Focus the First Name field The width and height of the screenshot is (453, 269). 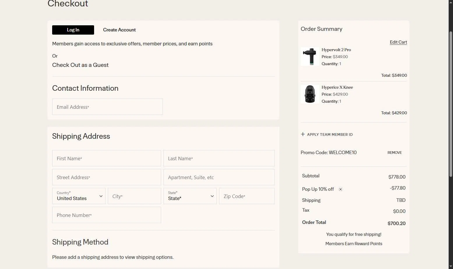[107, 158]
